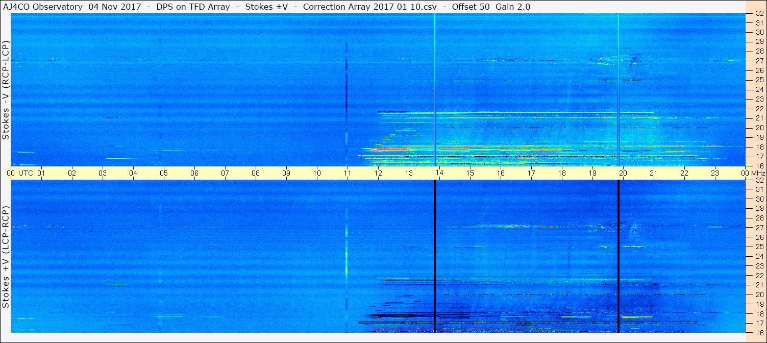767x343 pixels.
Task: Click the 23 MHz tick of Stokes -V panel
Action: click(x=759, y=99)
